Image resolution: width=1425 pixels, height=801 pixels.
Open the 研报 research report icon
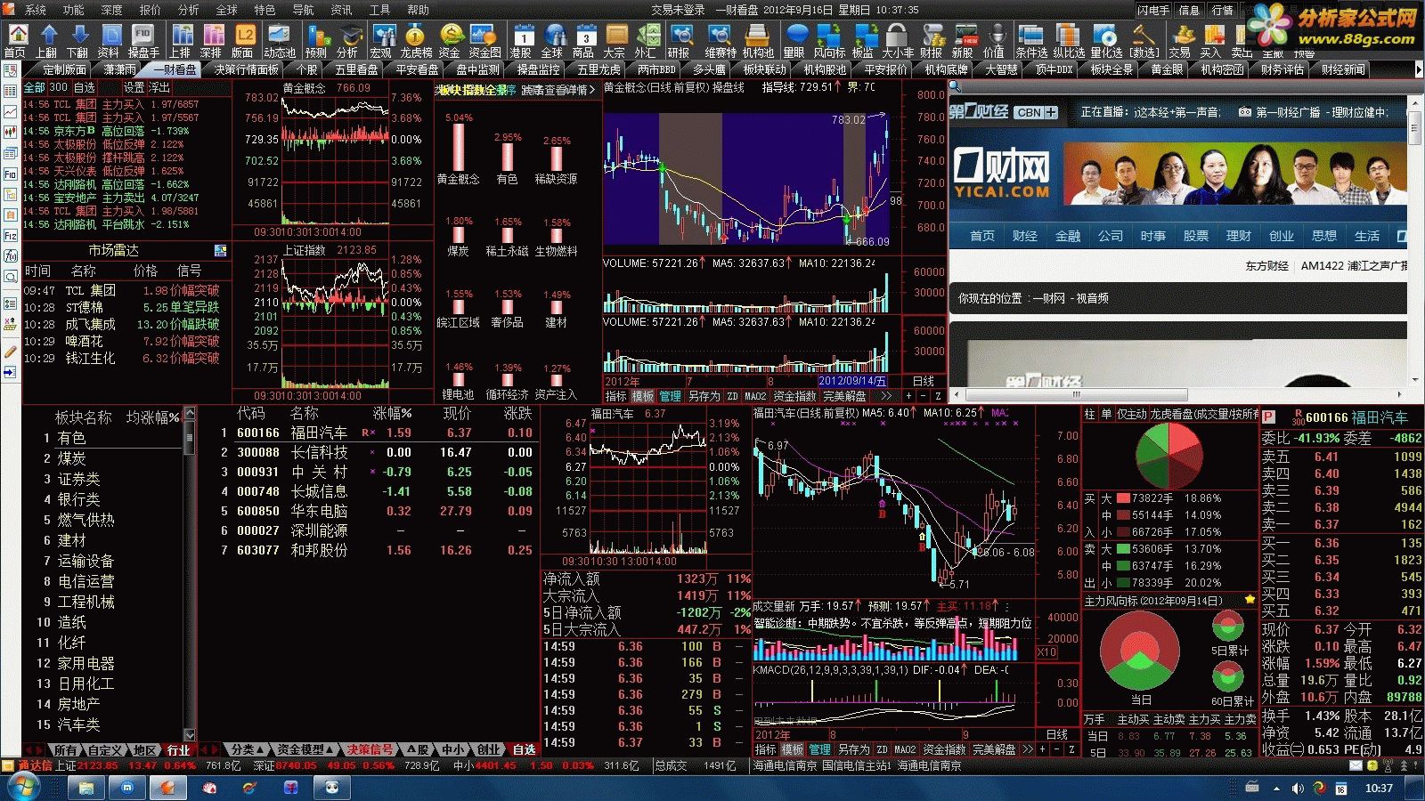680,40
